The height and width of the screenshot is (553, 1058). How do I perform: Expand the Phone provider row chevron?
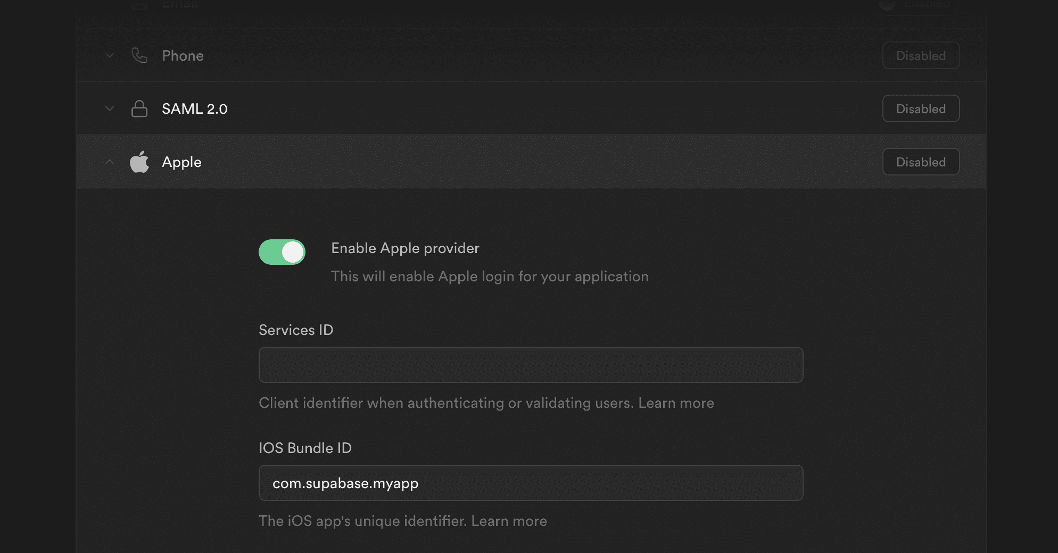tap(110, 55)
